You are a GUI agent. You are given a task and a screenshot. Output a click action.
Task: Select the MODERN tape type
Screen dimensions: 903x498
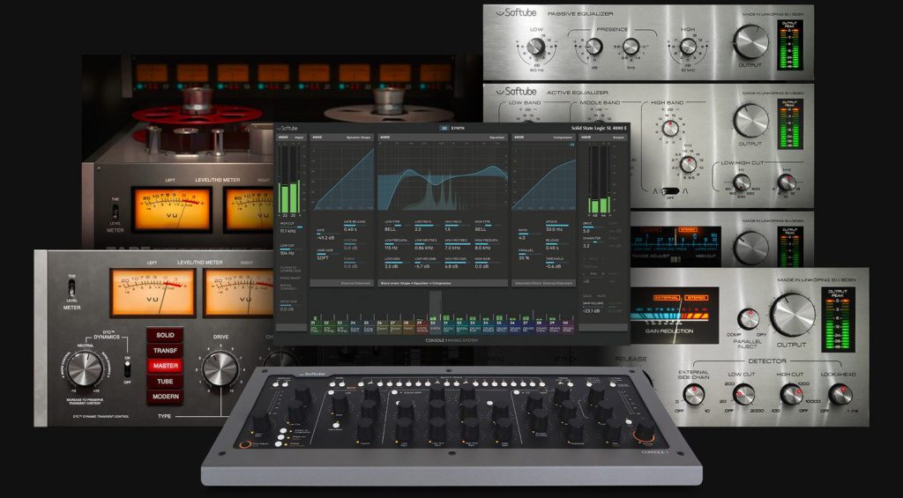tap(164, 398)
